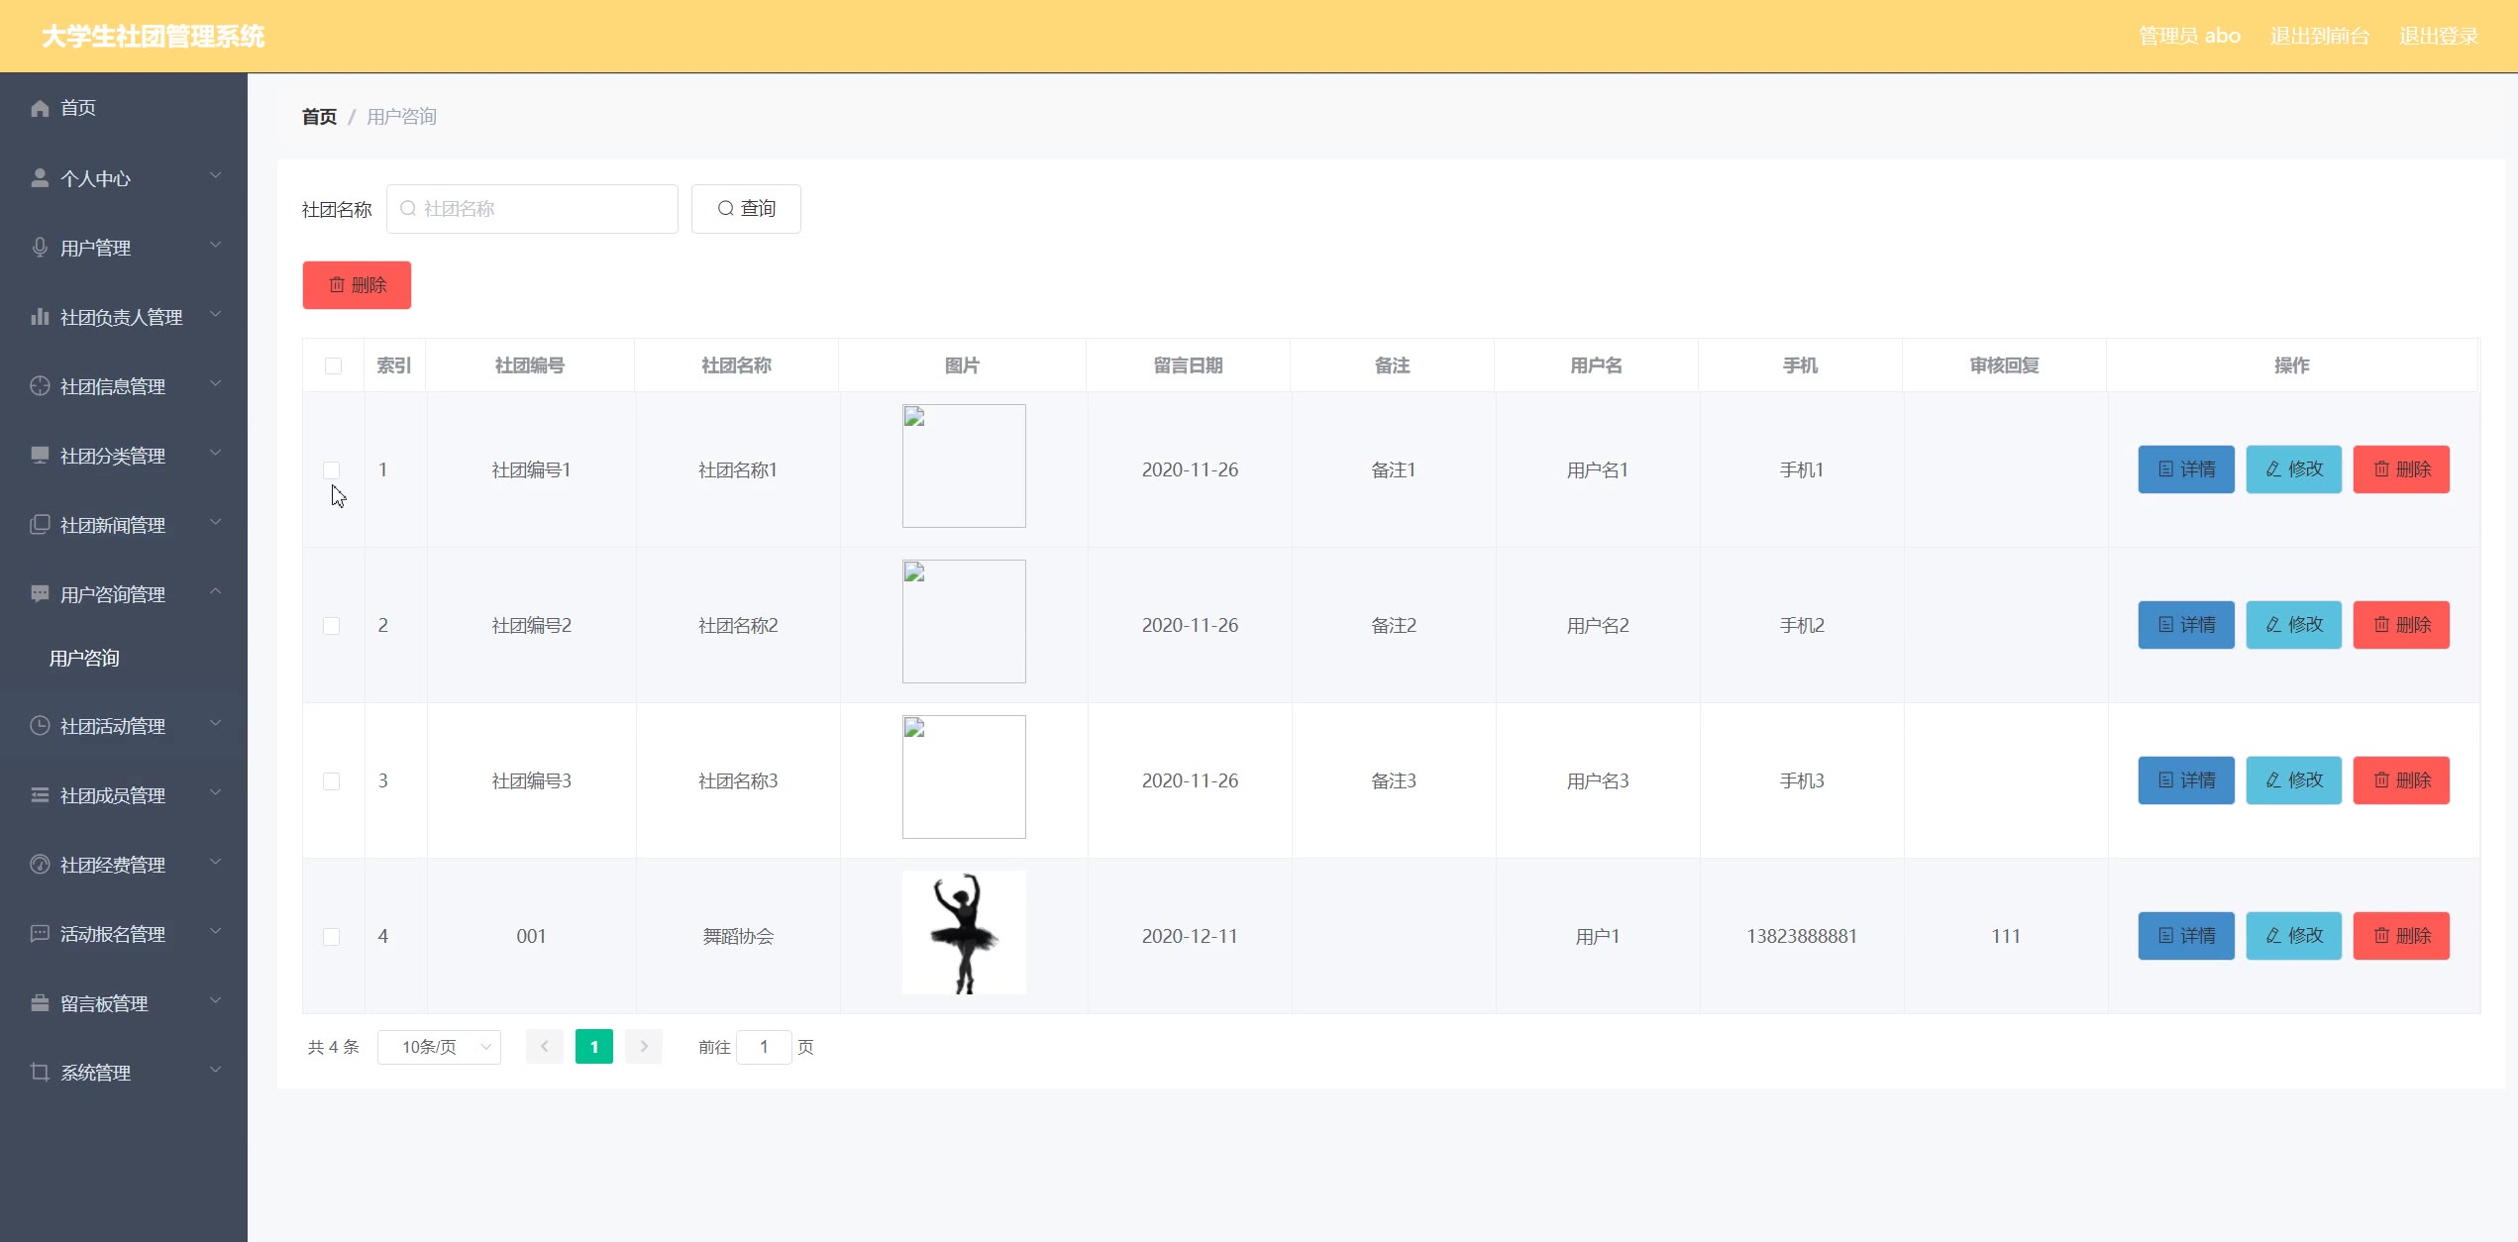Click the home icon in sidebar
This screenshot has height=1242, width=2518.
(x=40, y=108)
